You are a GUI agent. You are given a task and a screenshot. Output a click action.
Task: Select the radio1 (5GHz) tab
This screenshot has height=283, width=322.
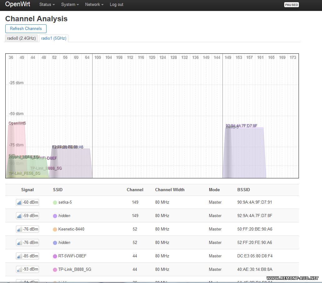click(x=54, y=38)
